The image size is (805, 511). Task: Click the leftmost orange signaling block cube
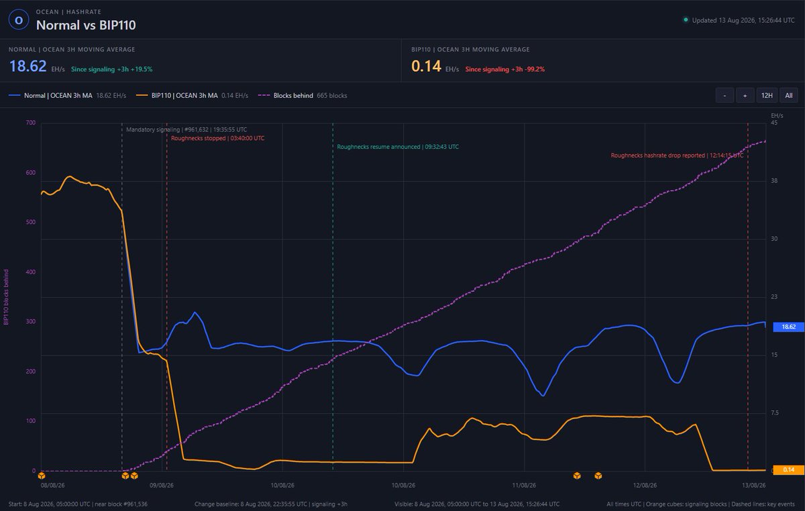(42, 475)
